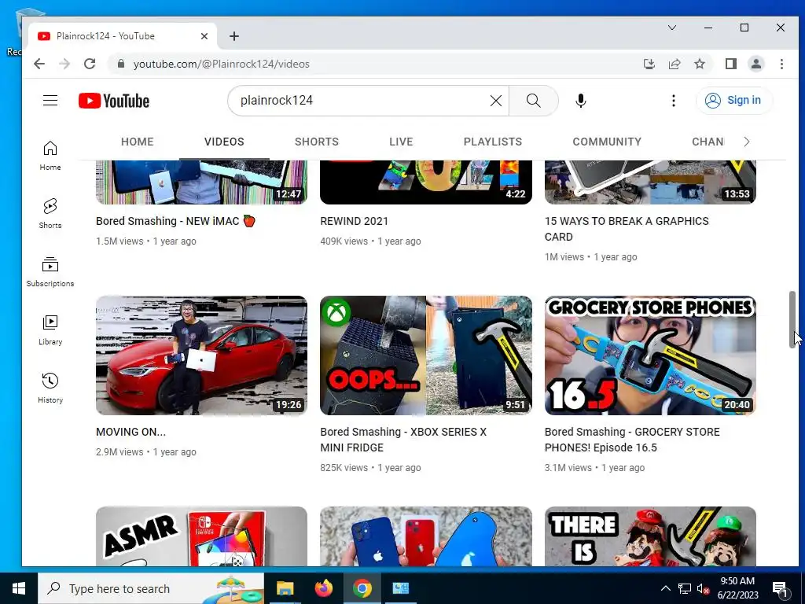The width and height of the screenshot is (805, 604).
Task: Clear the search box with X icon
Action: coord(495,101)
